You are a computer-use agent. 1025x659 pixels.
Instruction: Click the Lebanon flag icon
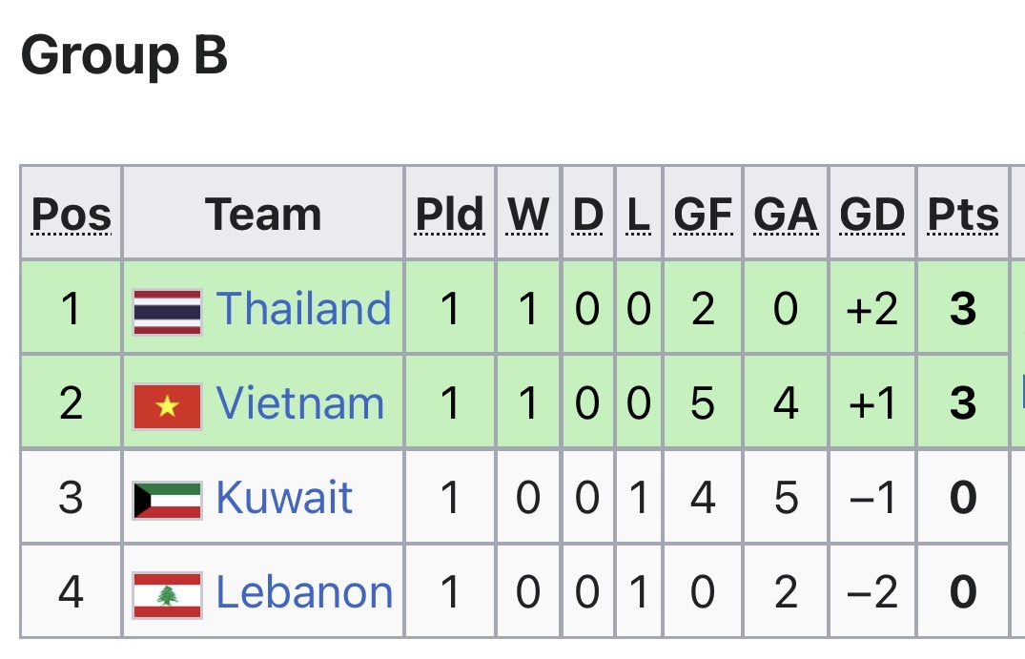click(x=167, y=593)
